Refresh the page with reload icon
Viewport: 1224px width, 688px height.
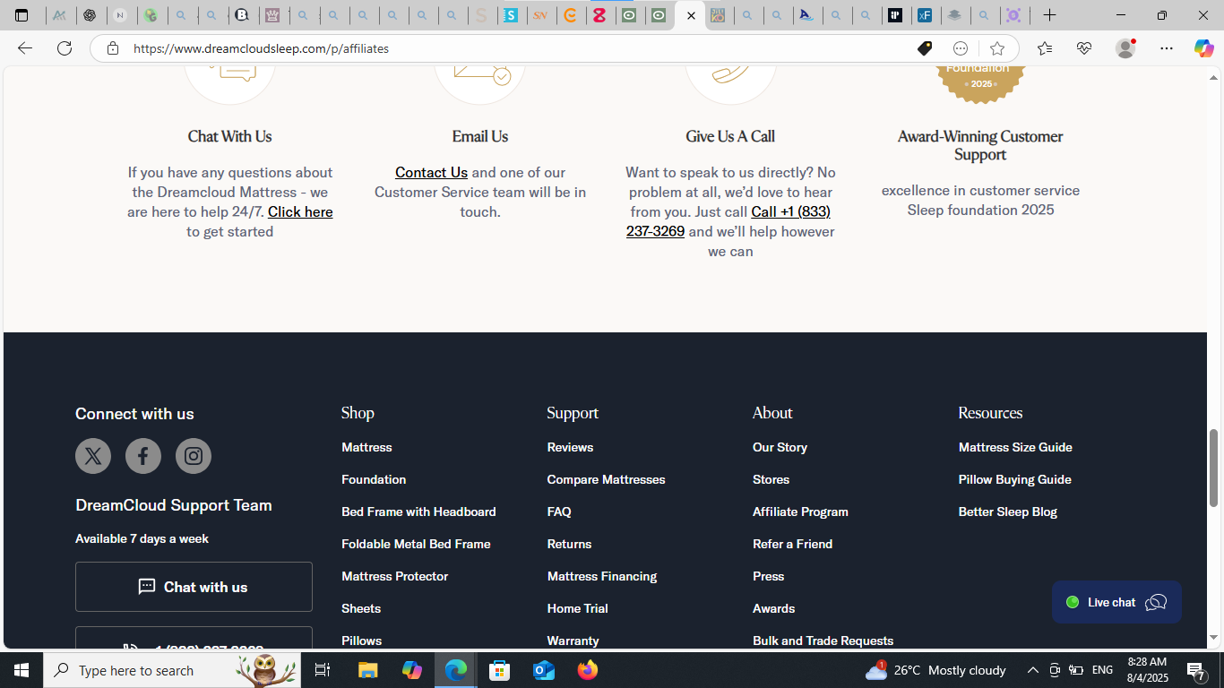[65, 48]
